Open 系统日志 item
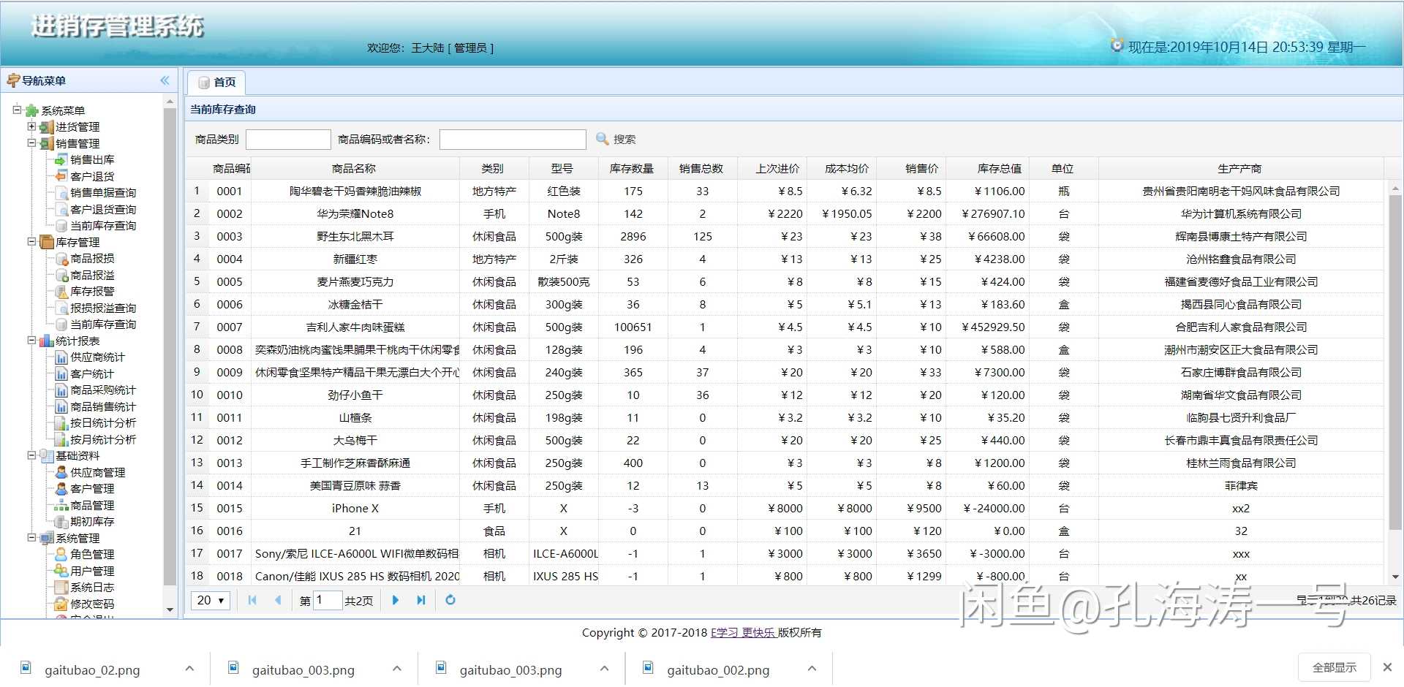The height and width of the screenshot is (687, 1404). coord(92,587)
